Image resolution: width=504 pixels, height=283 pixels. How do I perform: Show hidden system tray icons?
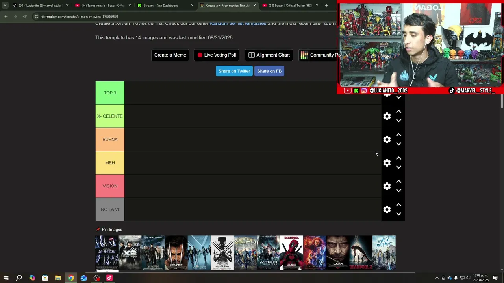[437, 278]
